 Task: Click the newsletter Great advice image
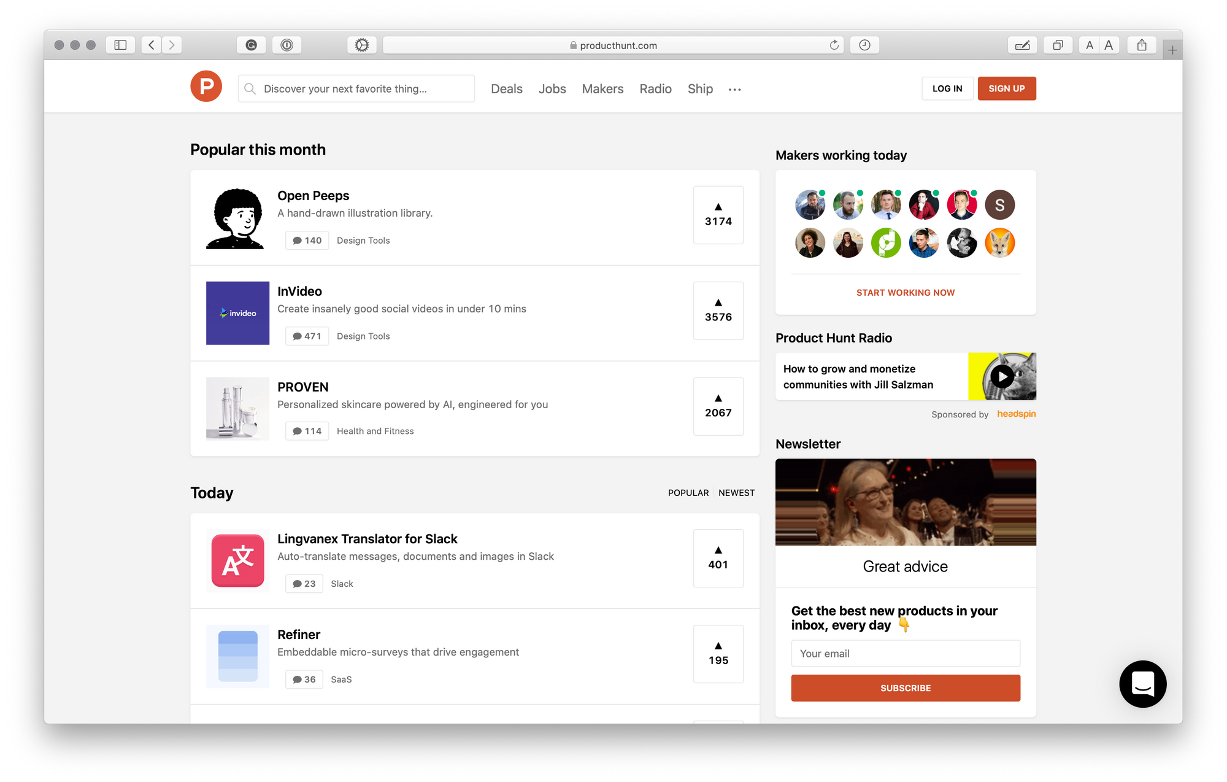click(x=906, y=502)
